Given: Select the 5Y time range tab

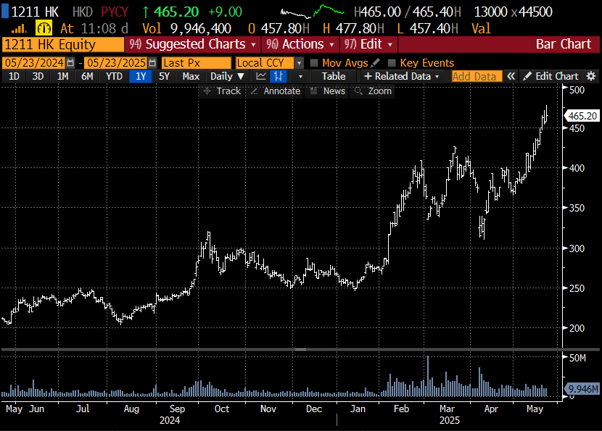Looking at the screenshot, I should 165,76.
